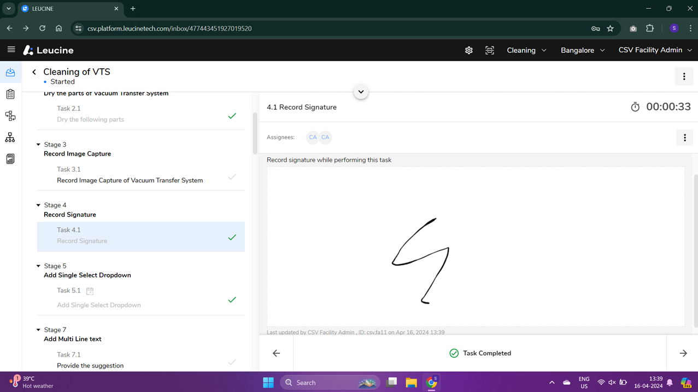Select Task 7.1 Provide the suggestion
The image size is (698, 392).
(141, 360)
